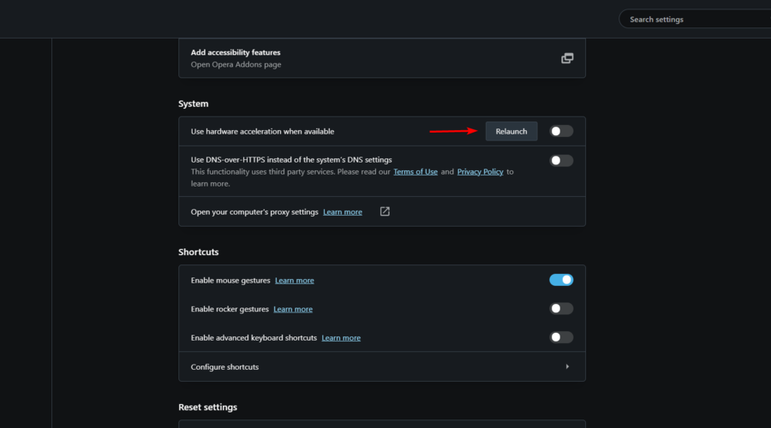Click the Open your computer's proxy settings text
Viewport: 771px width, 428px height.
(x=254, y=211)
